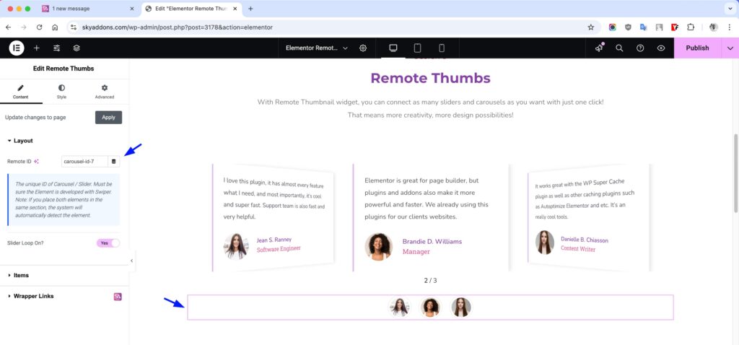Viewport: 739px width, 345px height.
Task: Open the Elementor Remot... document dropdown
Action: 317,48
